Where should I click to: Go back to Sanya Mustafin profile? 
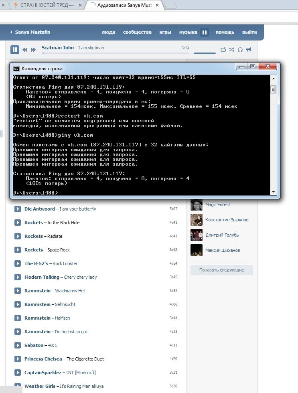click(30, 32)
